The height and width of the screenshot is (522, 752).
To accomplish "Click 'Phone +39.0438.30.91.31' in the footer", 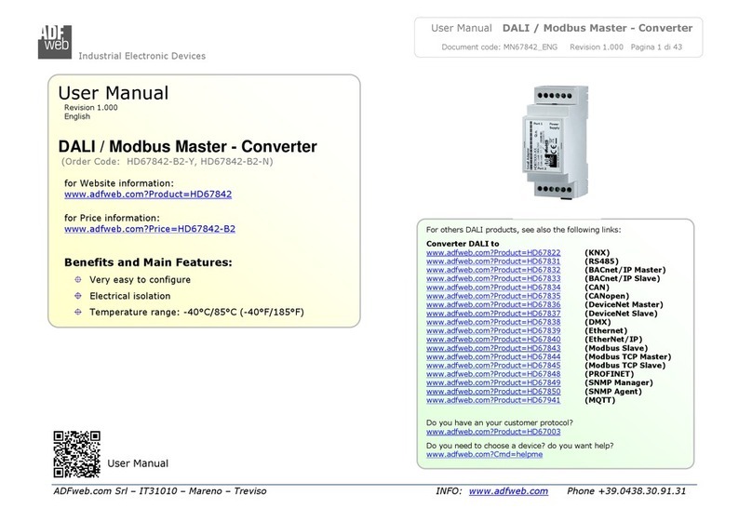I will (x=626, y=491).
